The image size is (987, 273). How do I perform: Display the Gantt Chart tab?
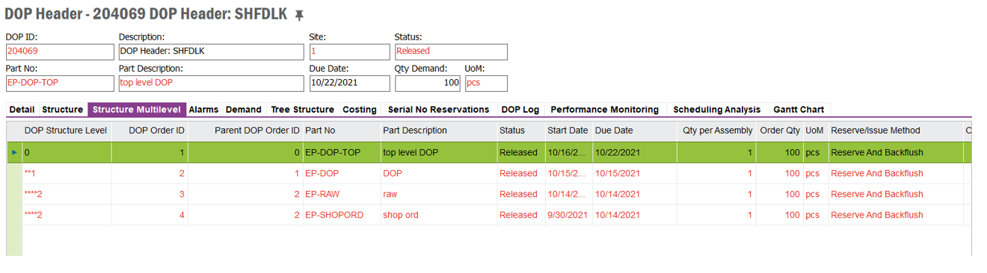pyautogui.click(x=799, y=110)
